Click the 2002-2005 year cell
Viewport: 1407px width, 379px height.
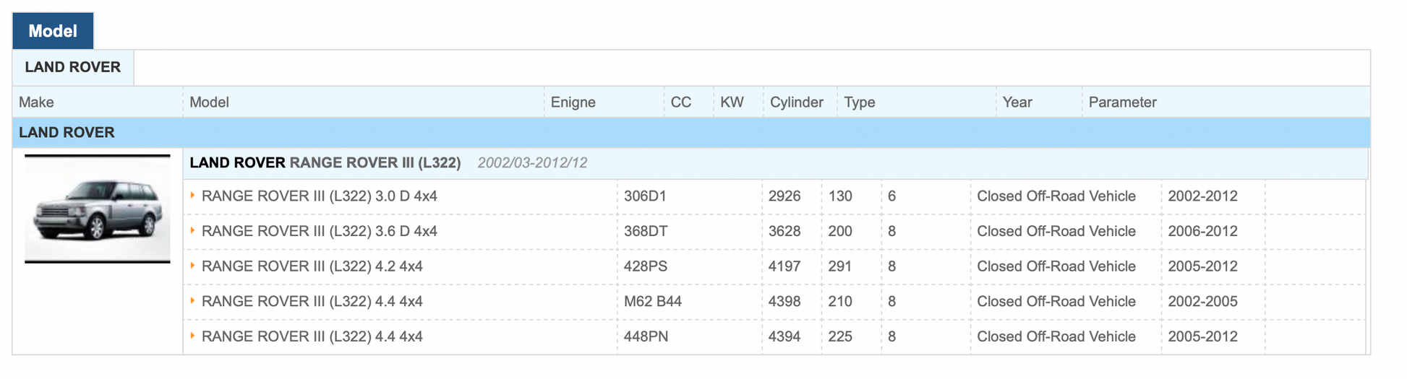tap(1202, 302)
